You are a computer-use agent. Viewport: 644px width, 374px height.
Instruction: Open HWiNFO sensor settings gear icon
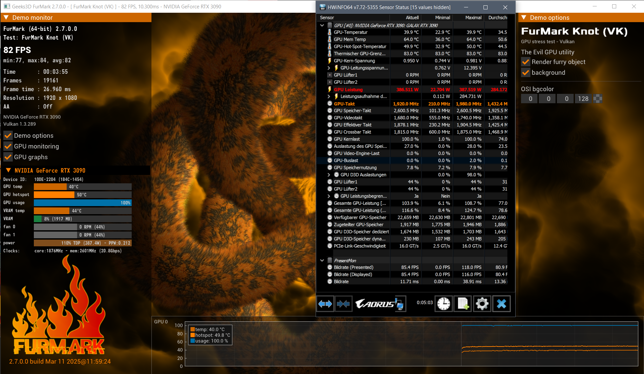coord(482,304)
